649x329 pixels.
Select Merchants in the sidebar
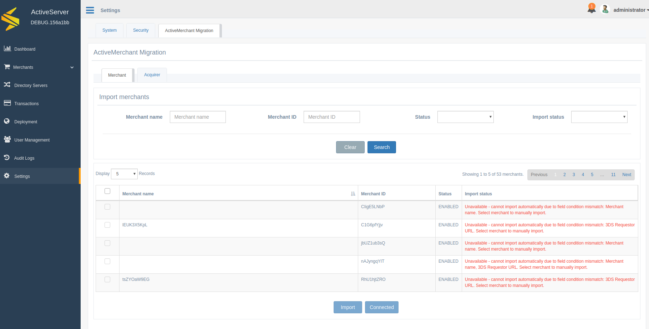pos(24,67)
